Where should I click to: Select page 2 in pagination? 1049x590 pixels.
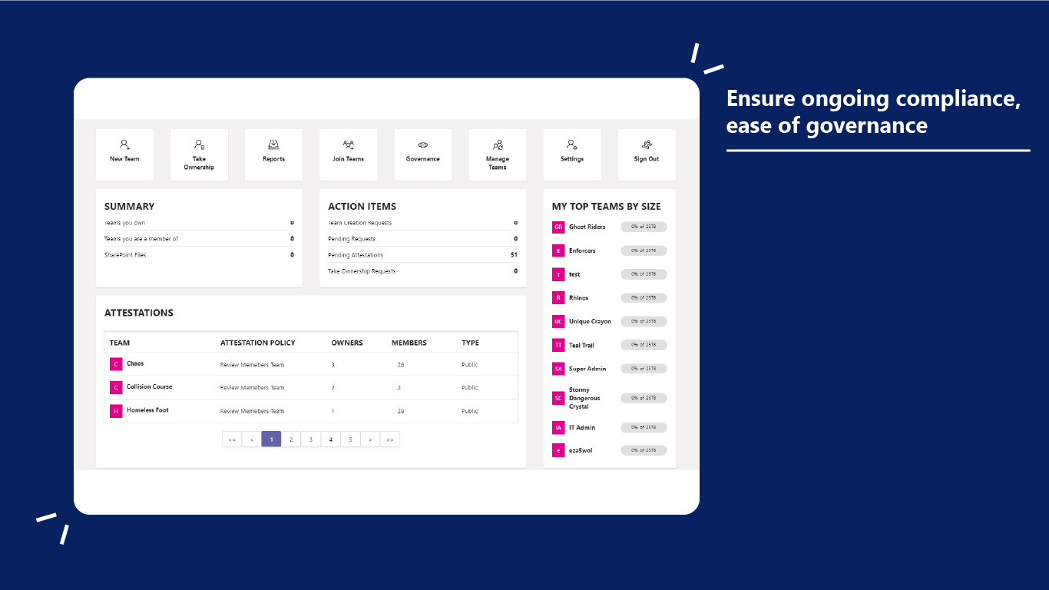pyautogui.click(x=291, y=439)
